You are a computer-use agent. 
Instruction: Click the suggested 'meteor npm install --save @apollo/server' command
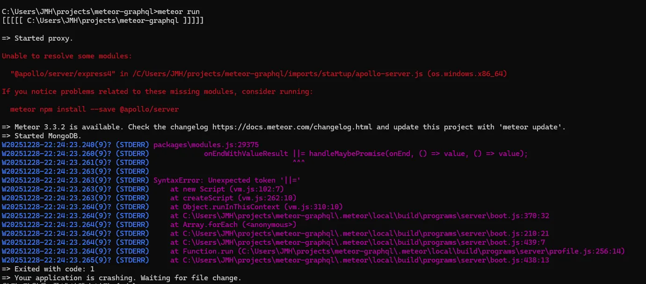[x=94, y=109]
